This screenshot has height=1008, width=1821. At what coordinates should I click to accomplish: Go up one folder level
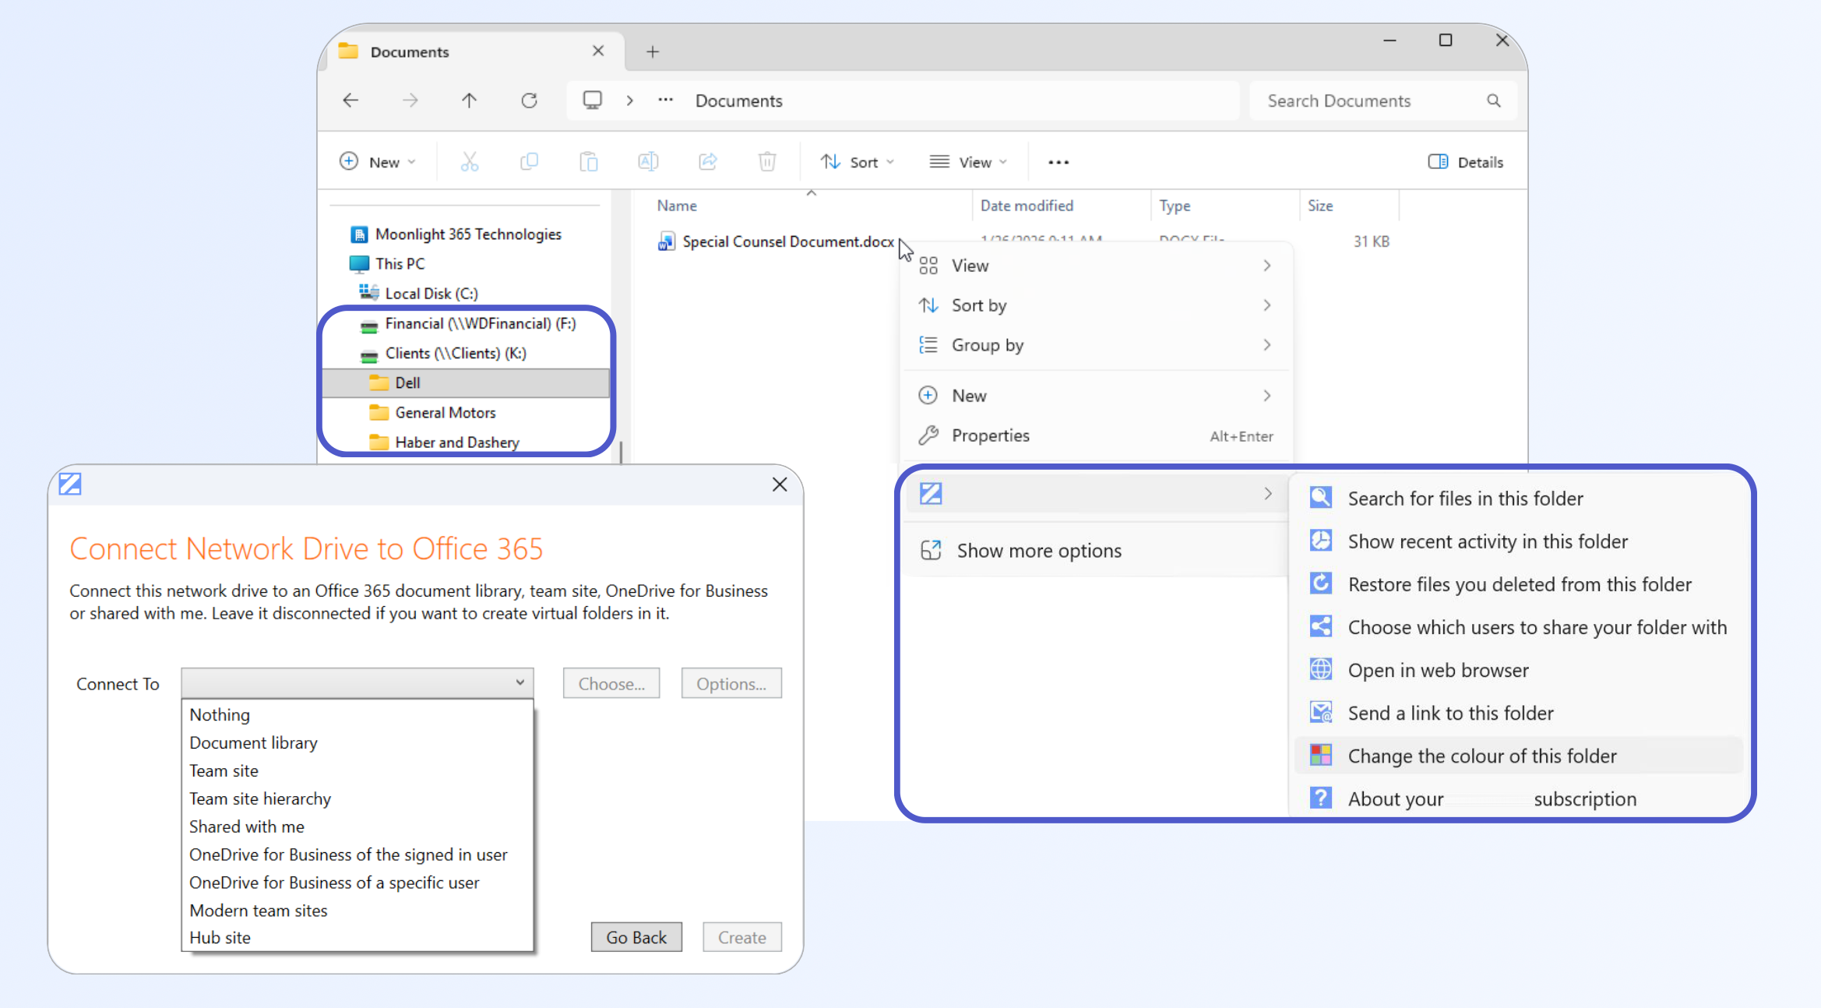click(x=469, y=100)
